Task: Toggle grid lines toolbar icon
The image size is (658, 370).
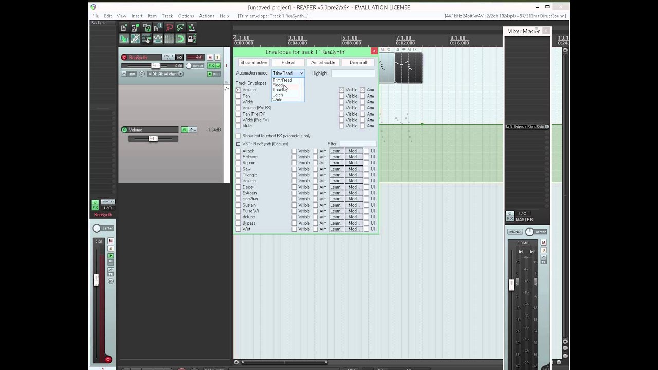Action: coord(169,39)
